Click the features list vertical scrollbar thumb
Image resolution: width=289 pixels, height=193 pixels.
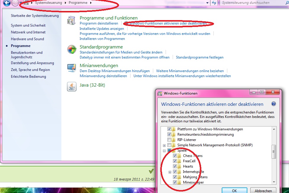(274, 151)
